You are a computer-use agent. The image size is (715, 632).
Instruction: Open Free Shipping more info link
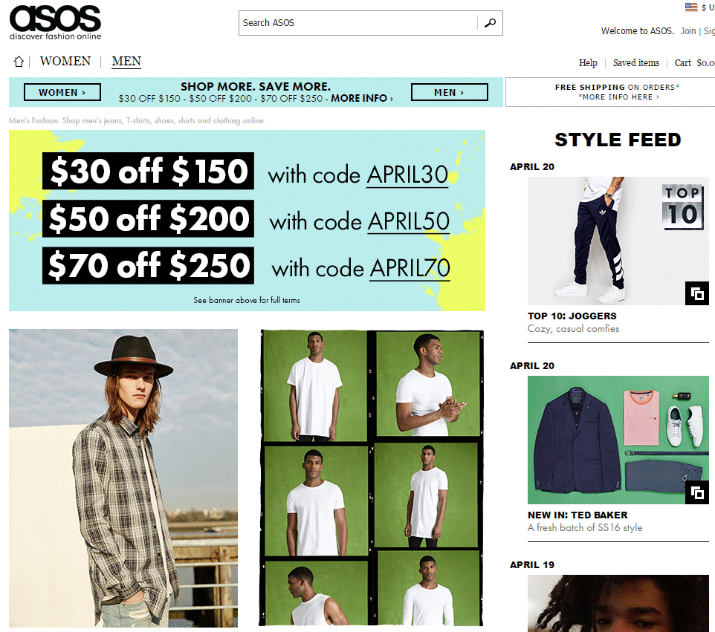coord(618,97)
